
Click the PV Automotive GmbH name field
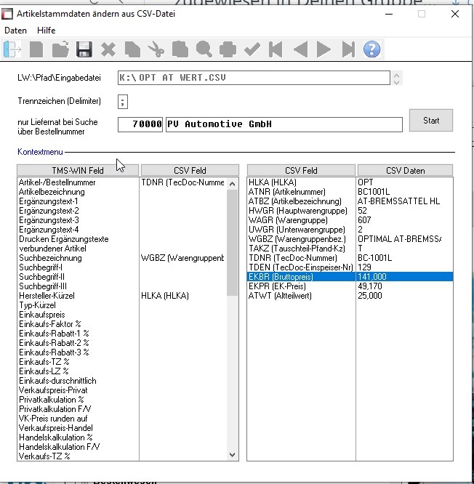tap(284, 124)
